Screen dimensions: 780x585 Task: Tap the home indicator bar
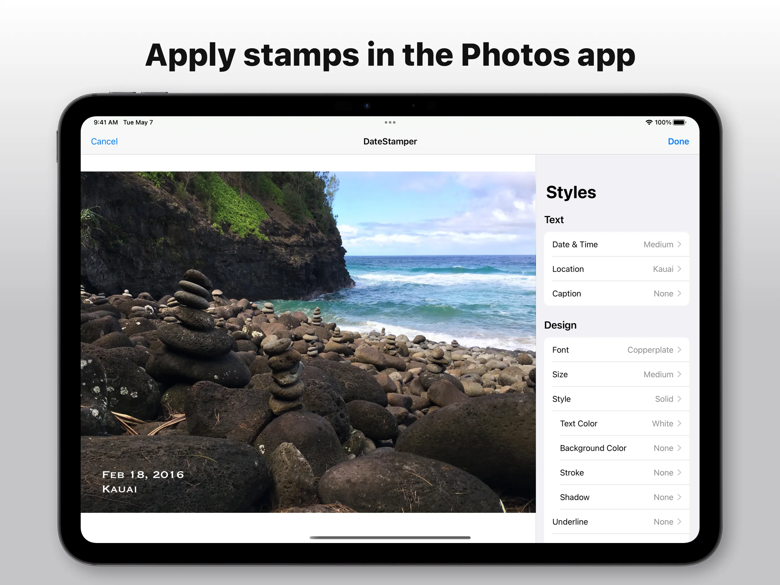coord(390,538)
